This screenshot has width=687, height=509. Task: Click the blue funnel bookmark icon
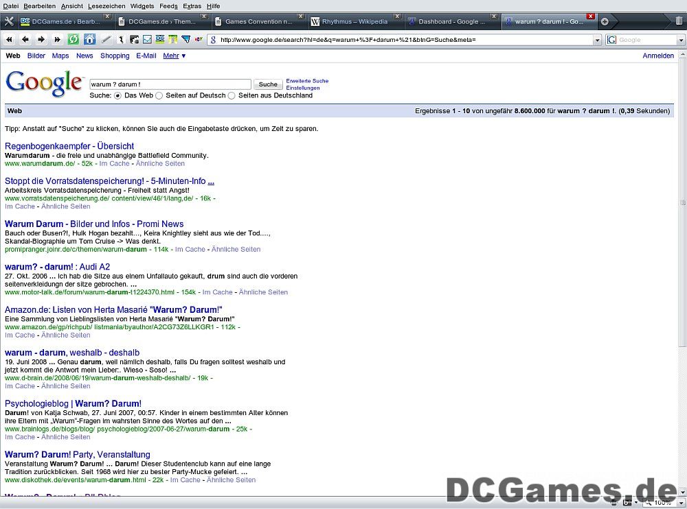tap(185, 40)
